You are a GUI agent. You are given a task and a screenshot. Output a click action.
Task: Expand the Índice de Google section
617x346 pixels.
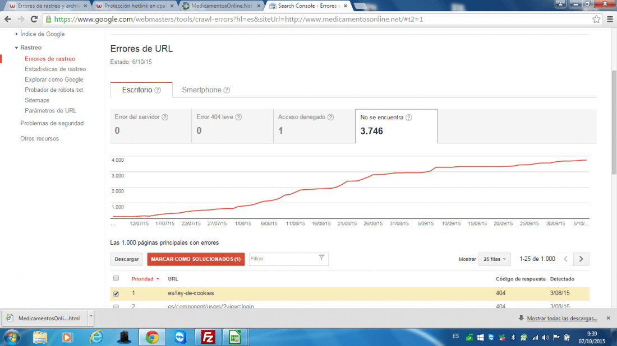tap(16, 34)
